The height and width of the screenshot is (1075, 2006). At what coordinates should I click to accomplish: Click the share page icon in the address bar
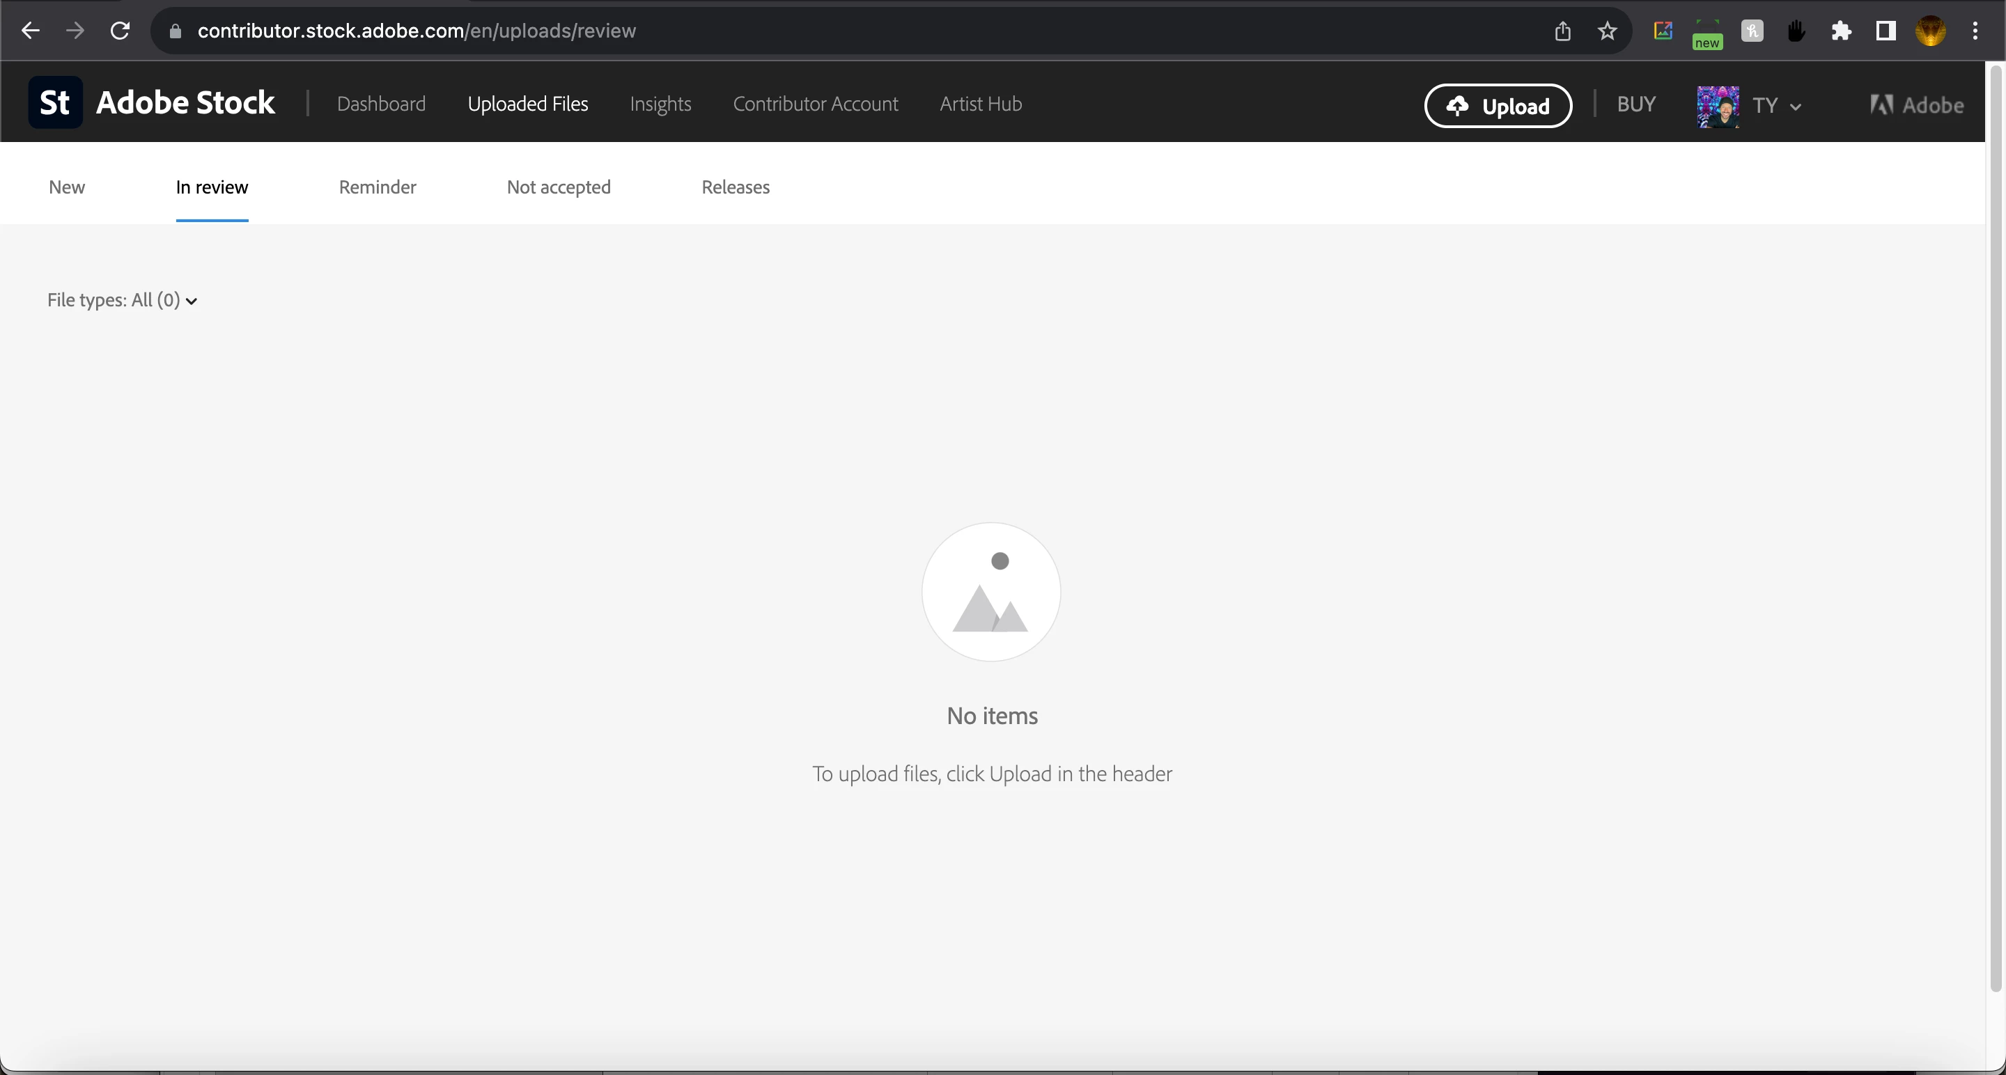tap(1562, 31)
